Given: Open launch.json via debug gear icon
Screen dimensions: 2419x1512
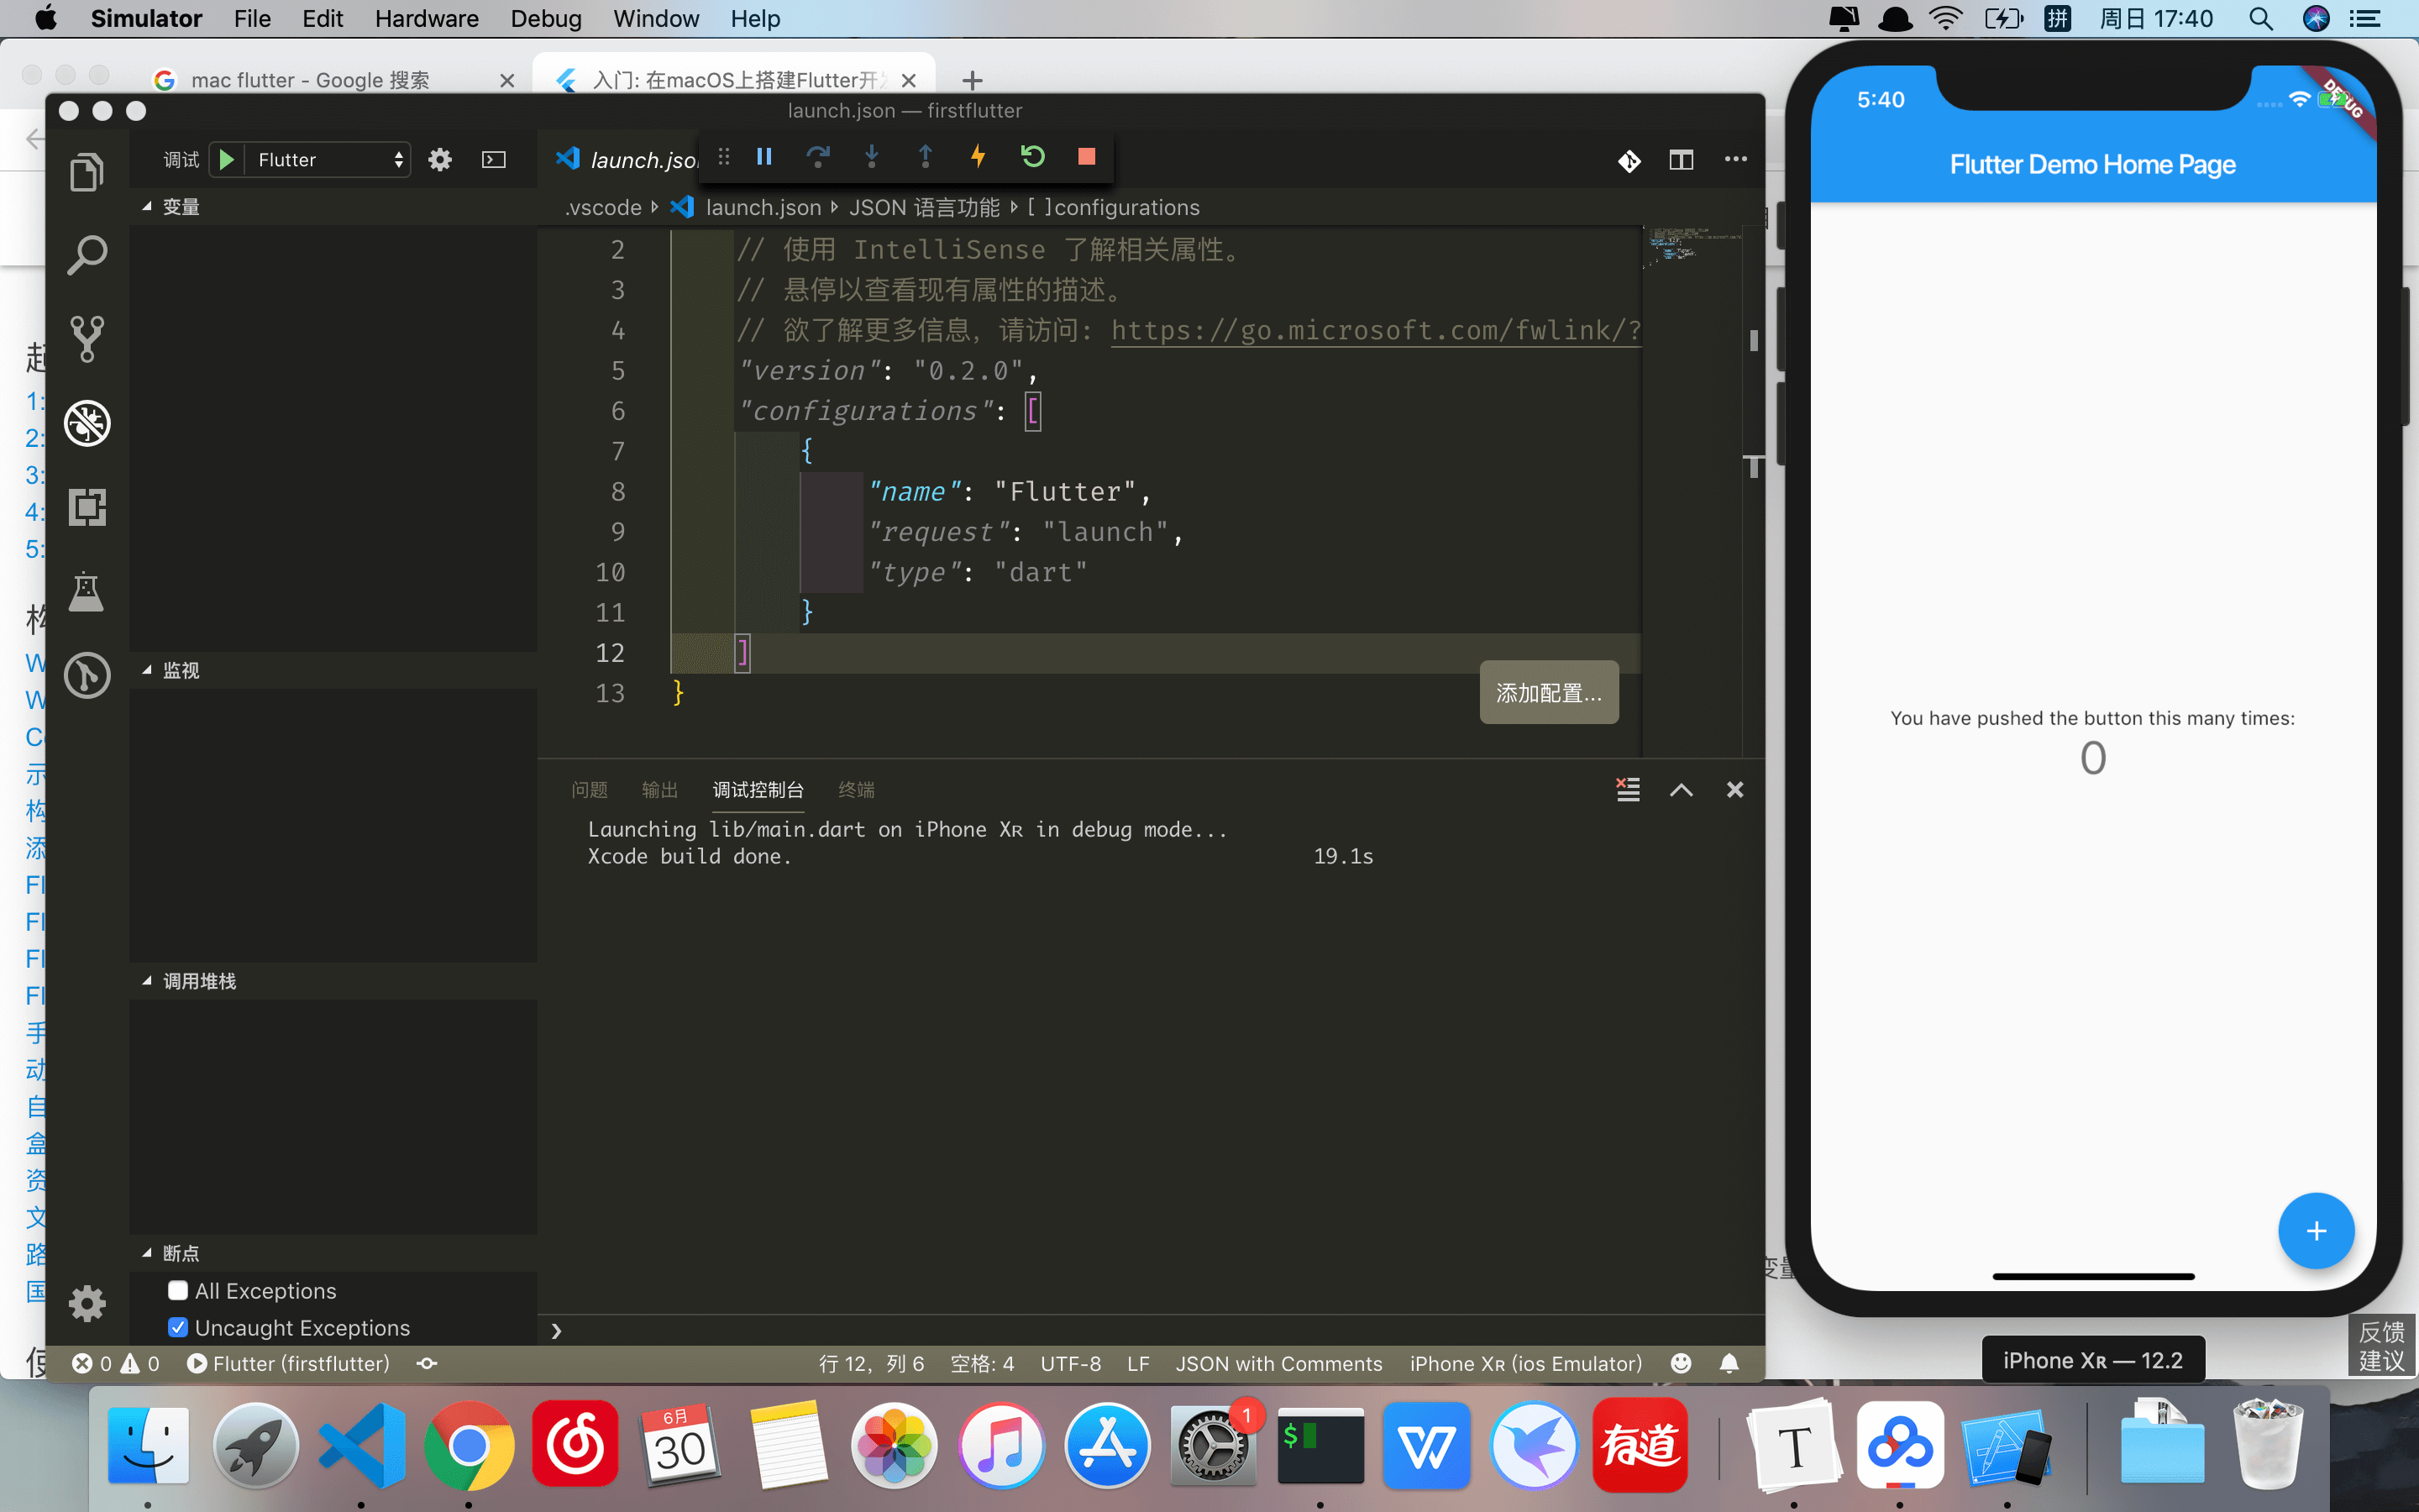Looking at the screenshot, I should [x=440, y=160].
